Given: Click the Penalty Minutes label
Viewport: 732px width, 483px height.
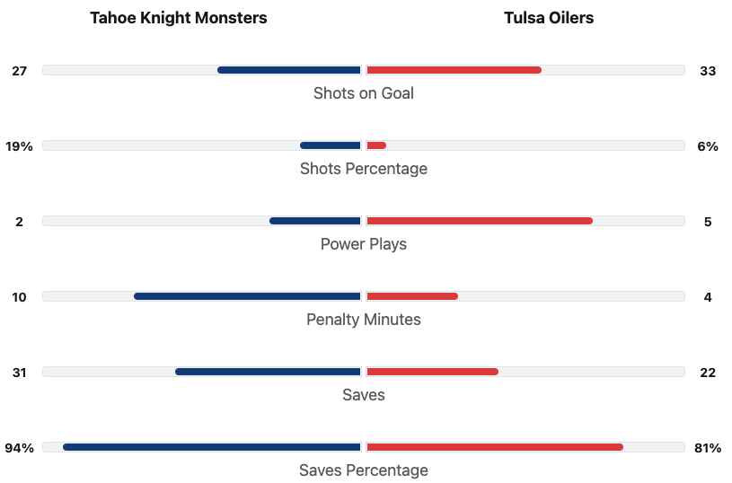Looking at the screenshot, I should click(364, 320).
